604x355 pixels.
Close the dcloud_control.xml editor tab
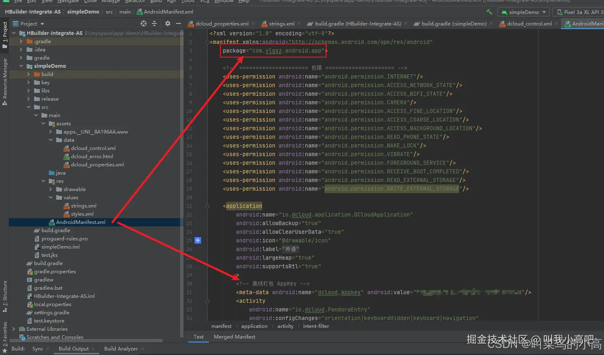point(556,24)
